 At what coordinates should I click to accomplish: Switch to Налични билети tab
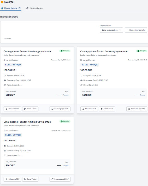[35, 8]
